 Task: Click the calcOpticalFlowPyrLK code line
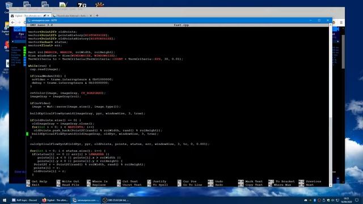[120, 144]
